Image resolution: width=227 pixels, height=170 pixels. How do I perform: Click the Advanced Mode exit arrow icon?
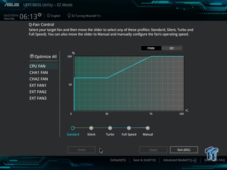pos(194,160)
